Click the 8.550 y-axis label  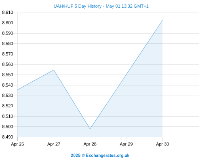point(8,75)
